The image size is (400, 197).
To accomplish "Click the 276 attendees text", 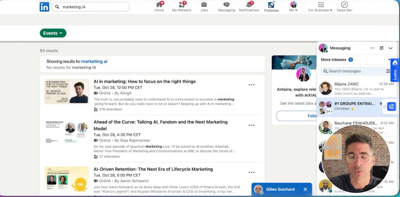I will [x=110, y=109].
